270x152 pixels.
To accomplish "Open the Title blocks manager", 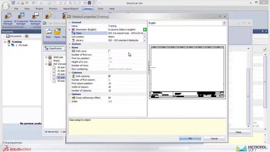I will tap(35, 18).
